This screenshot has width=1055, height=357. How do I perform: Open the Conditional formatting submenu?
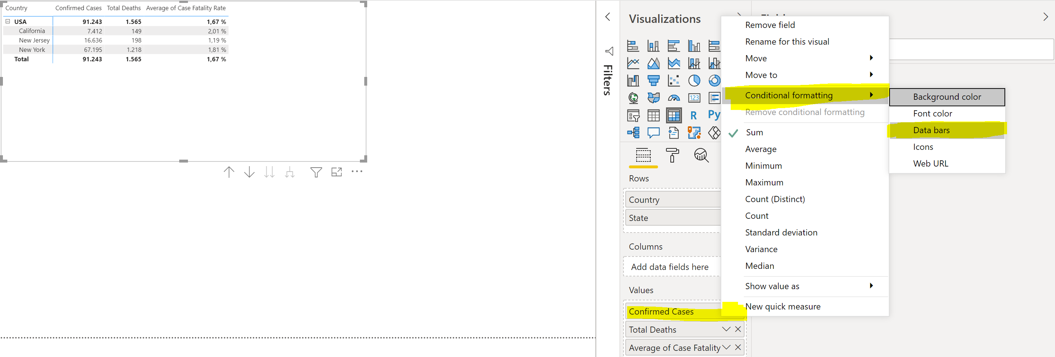tap(805, 95)
